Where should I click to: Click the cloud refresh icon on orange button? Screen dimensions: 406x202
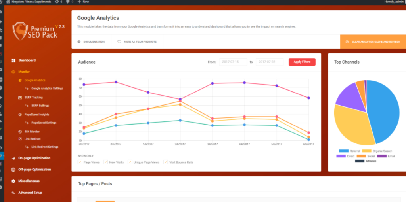click(347, 42)
